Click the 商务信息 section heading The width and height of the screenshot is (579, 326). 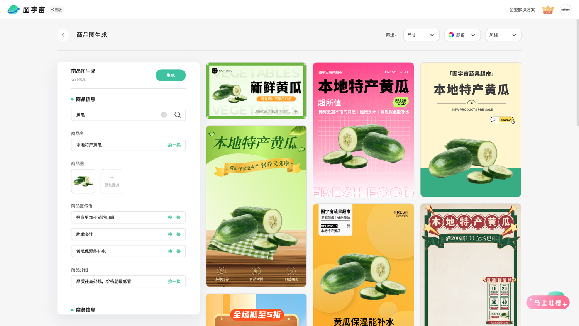coord(85,310)
